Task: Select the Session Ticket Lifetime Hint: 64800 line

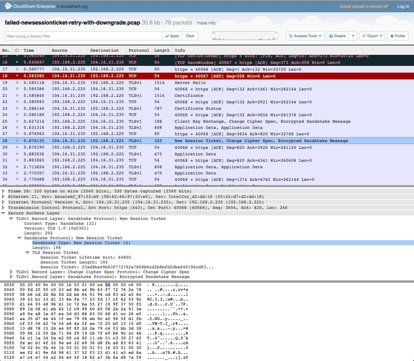Action: [x=86, y=257]
